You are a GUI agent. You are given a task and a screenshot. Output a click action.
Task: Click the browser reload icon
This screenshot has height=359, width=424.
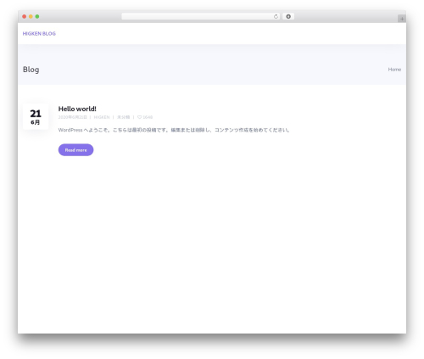276,16
